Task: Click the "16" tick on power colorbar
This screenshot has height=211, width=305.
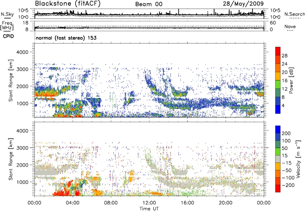Action: pyautogui.click(x=284, y=81)
